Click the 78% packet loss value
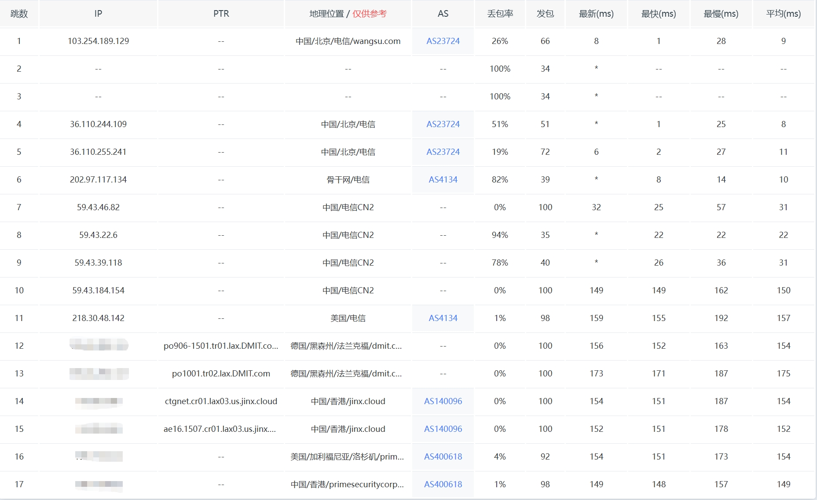This screenshot has height=500, width=817. (x=500, y=263)
